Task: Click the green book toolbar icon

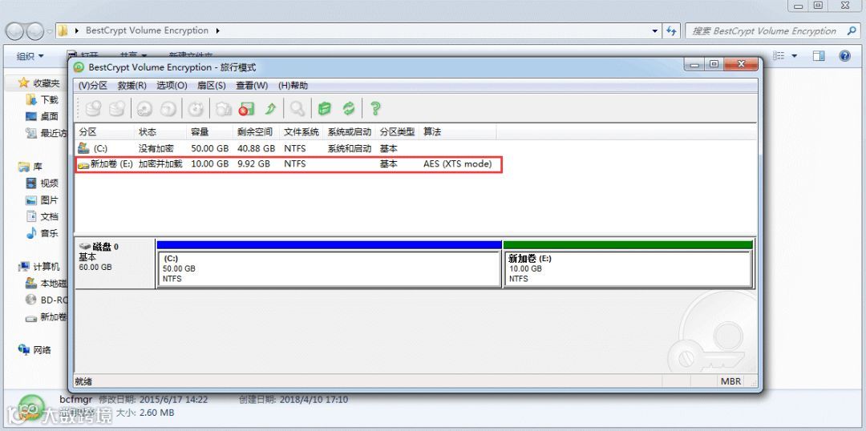Action: (325, 109)
